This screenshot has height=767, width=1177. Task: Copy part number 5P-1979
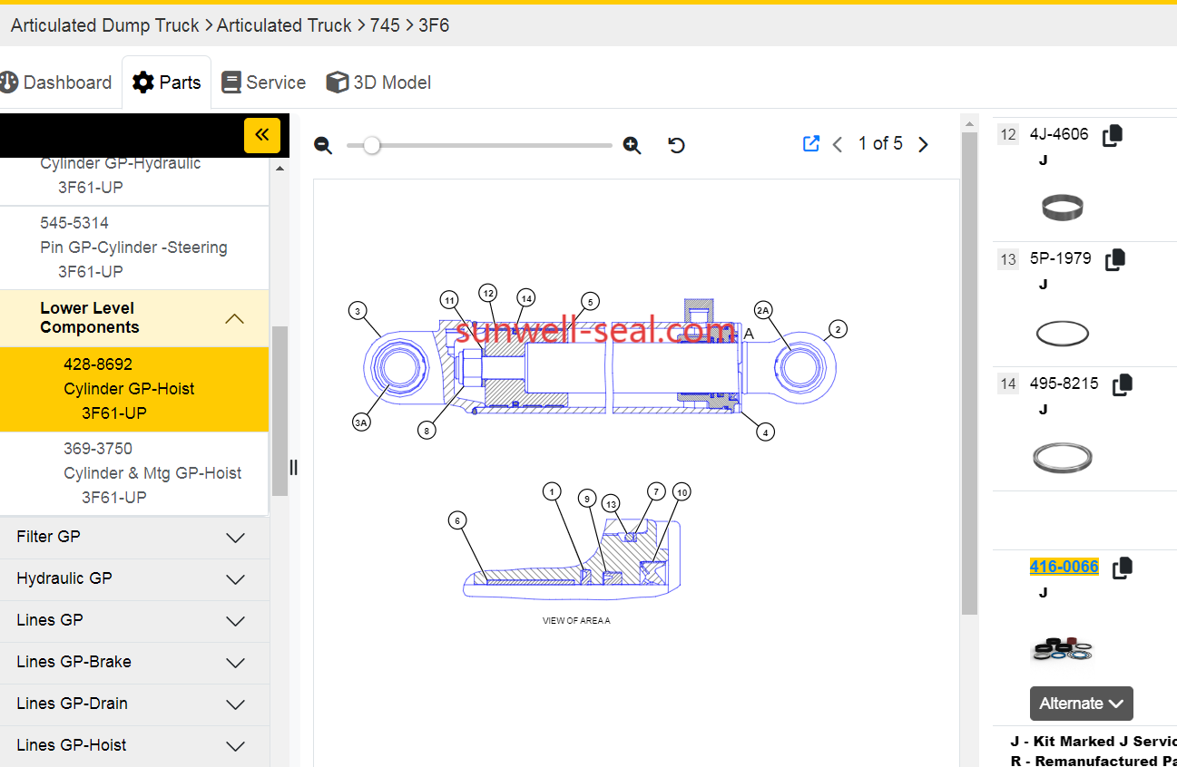[1114, 260]
